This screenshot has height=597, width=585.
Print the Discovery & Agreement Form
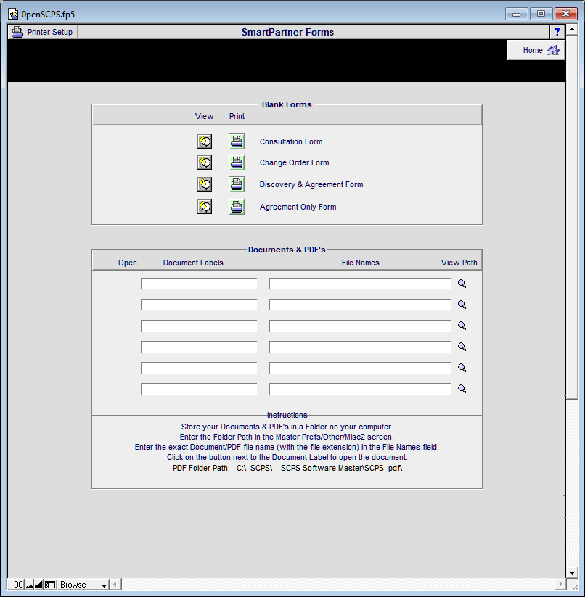[237, 184]
